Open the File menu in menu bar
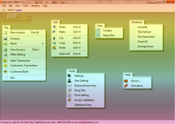This screenshot has height=124, width=175. 4,6
